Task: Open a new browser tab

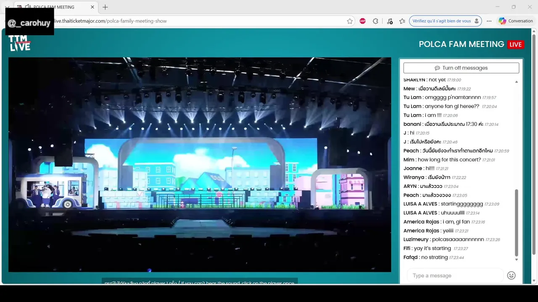Action: (x=105, y=7)
